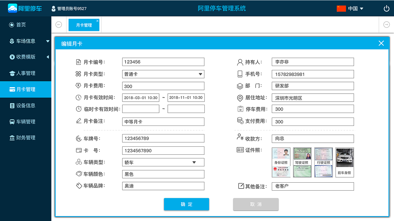Click the 阿里停车 car logo
Image resolution: width=394 pixels, height=221 pixels.
[x=13, y=8]
